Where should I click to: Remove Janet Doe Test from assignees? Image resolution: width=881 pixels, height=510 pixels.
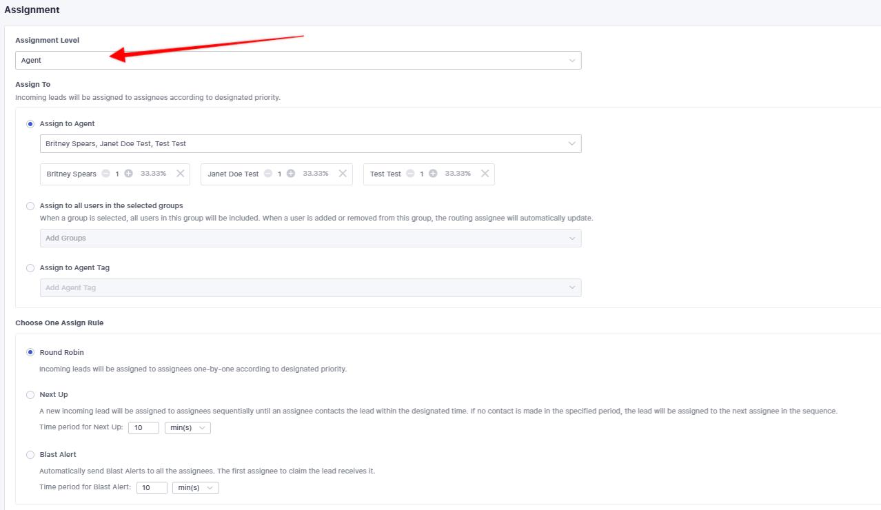[343, 174]
